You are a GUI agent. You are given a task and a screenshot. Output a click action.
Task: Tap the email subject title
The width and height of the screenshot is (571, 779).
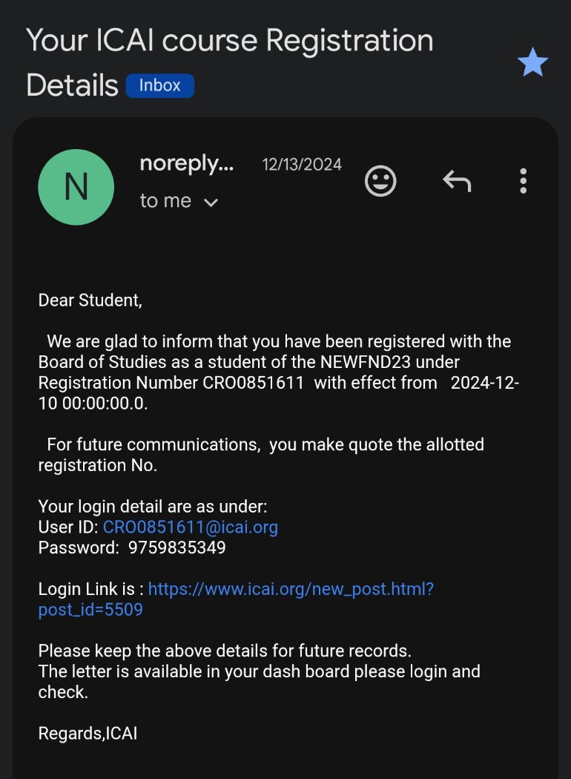point(229,41)
